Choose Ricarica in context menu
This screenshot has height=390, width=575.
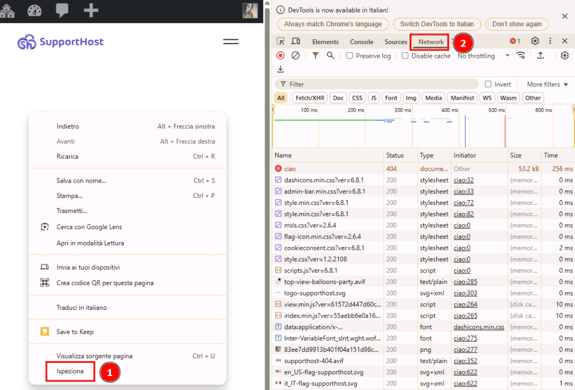click(x=127, y=156)
